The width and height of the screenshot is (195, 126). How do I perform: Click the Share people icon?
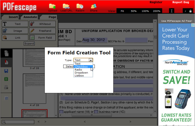(x=94, y=6)
